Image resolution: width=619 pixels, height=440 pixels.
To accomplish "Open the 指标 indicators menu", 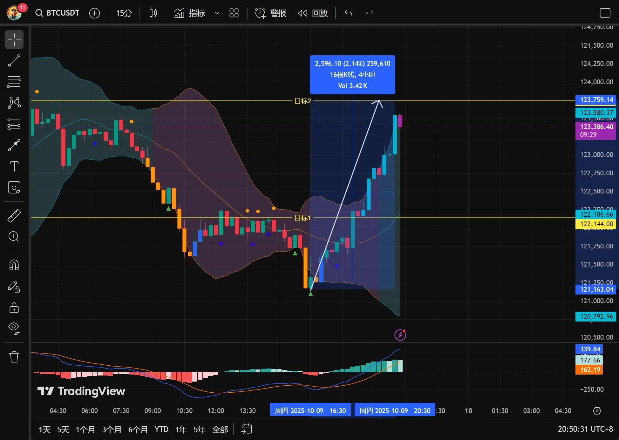I will point(190,13).
